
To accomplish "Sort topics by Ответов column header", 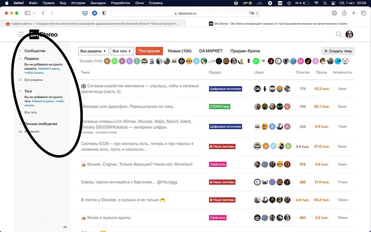I will pyautogui.click(x=303, y=72).
